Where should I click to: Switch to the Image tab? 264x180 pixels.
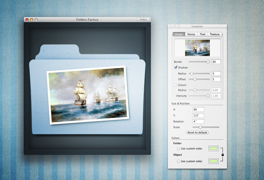[179, 34]
